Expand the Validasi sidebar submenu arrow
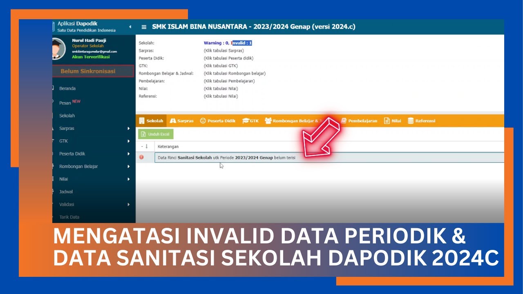This screenshot has width=523, height=294. pos(129,204)
